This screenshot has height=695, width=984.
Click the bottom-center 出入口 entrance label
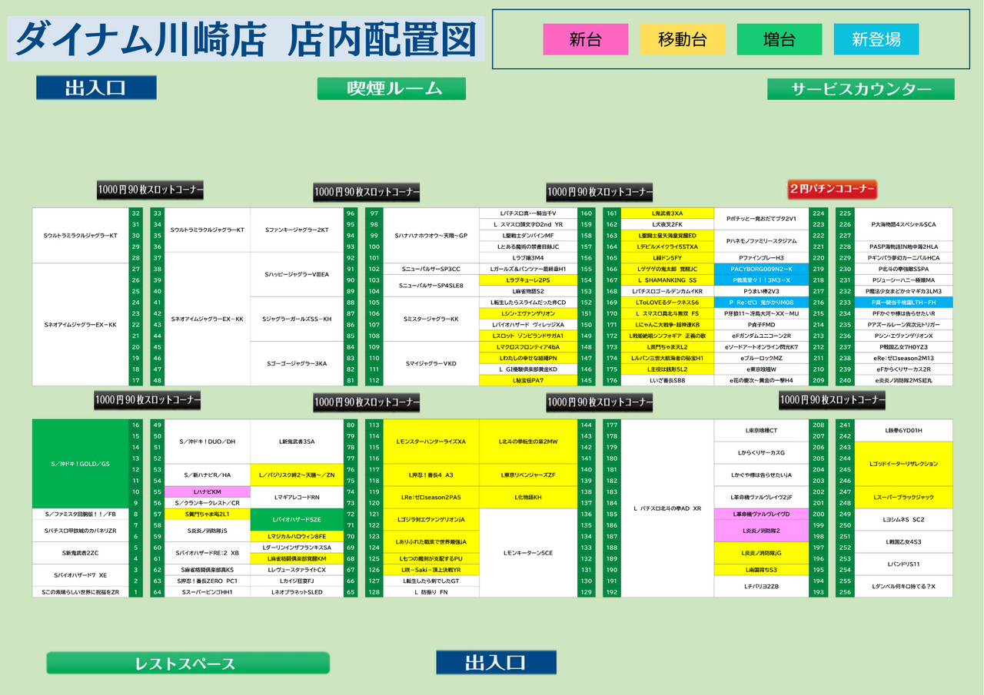pyautogui.click(x=496, y=662)
